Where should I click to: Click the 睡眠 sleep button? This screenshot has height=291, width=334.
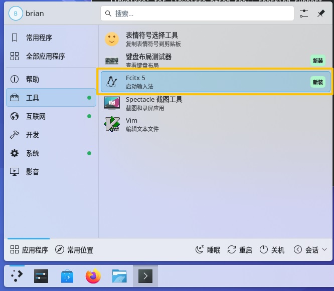click(208, 250)
